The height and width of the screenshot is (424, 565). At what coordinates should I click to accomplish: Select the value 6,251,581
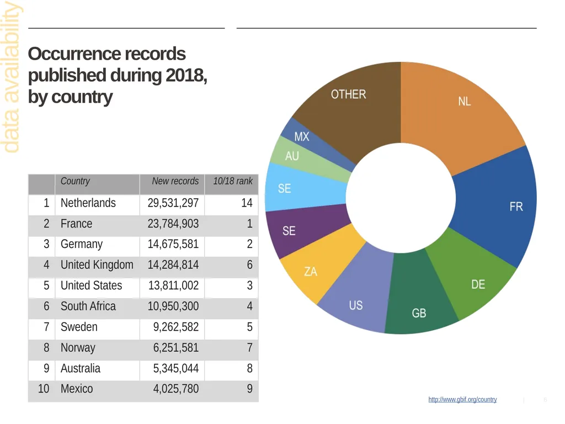pos(176,348)
